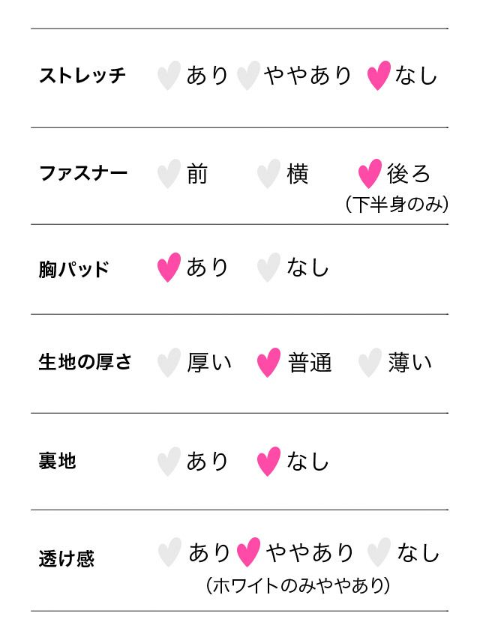480x640 pixels.
Task: Select the gray heart for 裏地 あり
Action: coord(169,461)
